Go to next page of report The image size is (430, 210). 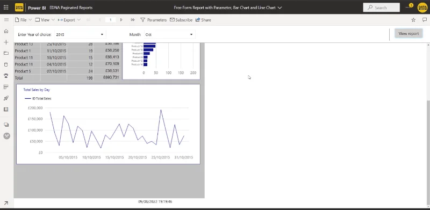point(121,20)
